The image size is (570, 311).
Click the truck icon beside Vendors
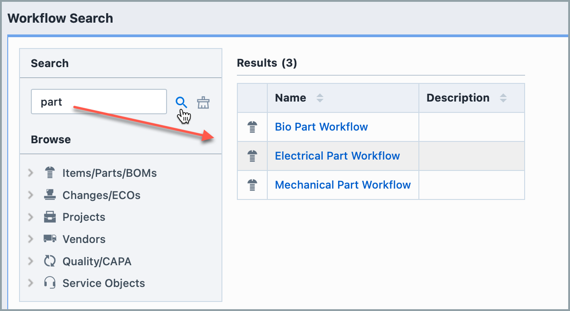[x=50, y=239]
